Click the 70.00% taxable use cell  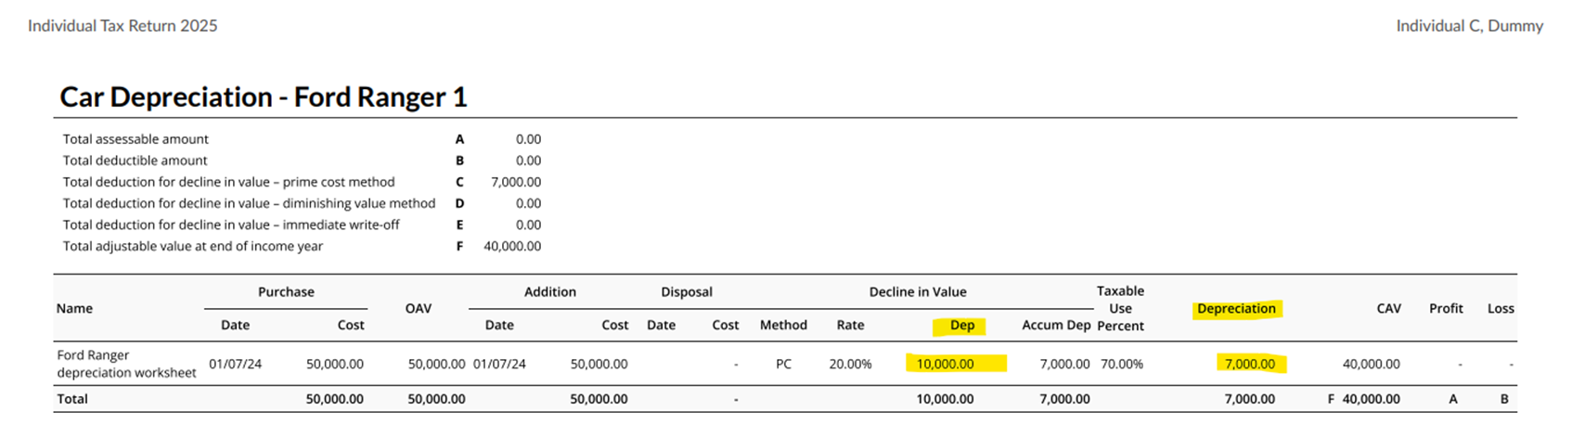tap(1122, 364)
